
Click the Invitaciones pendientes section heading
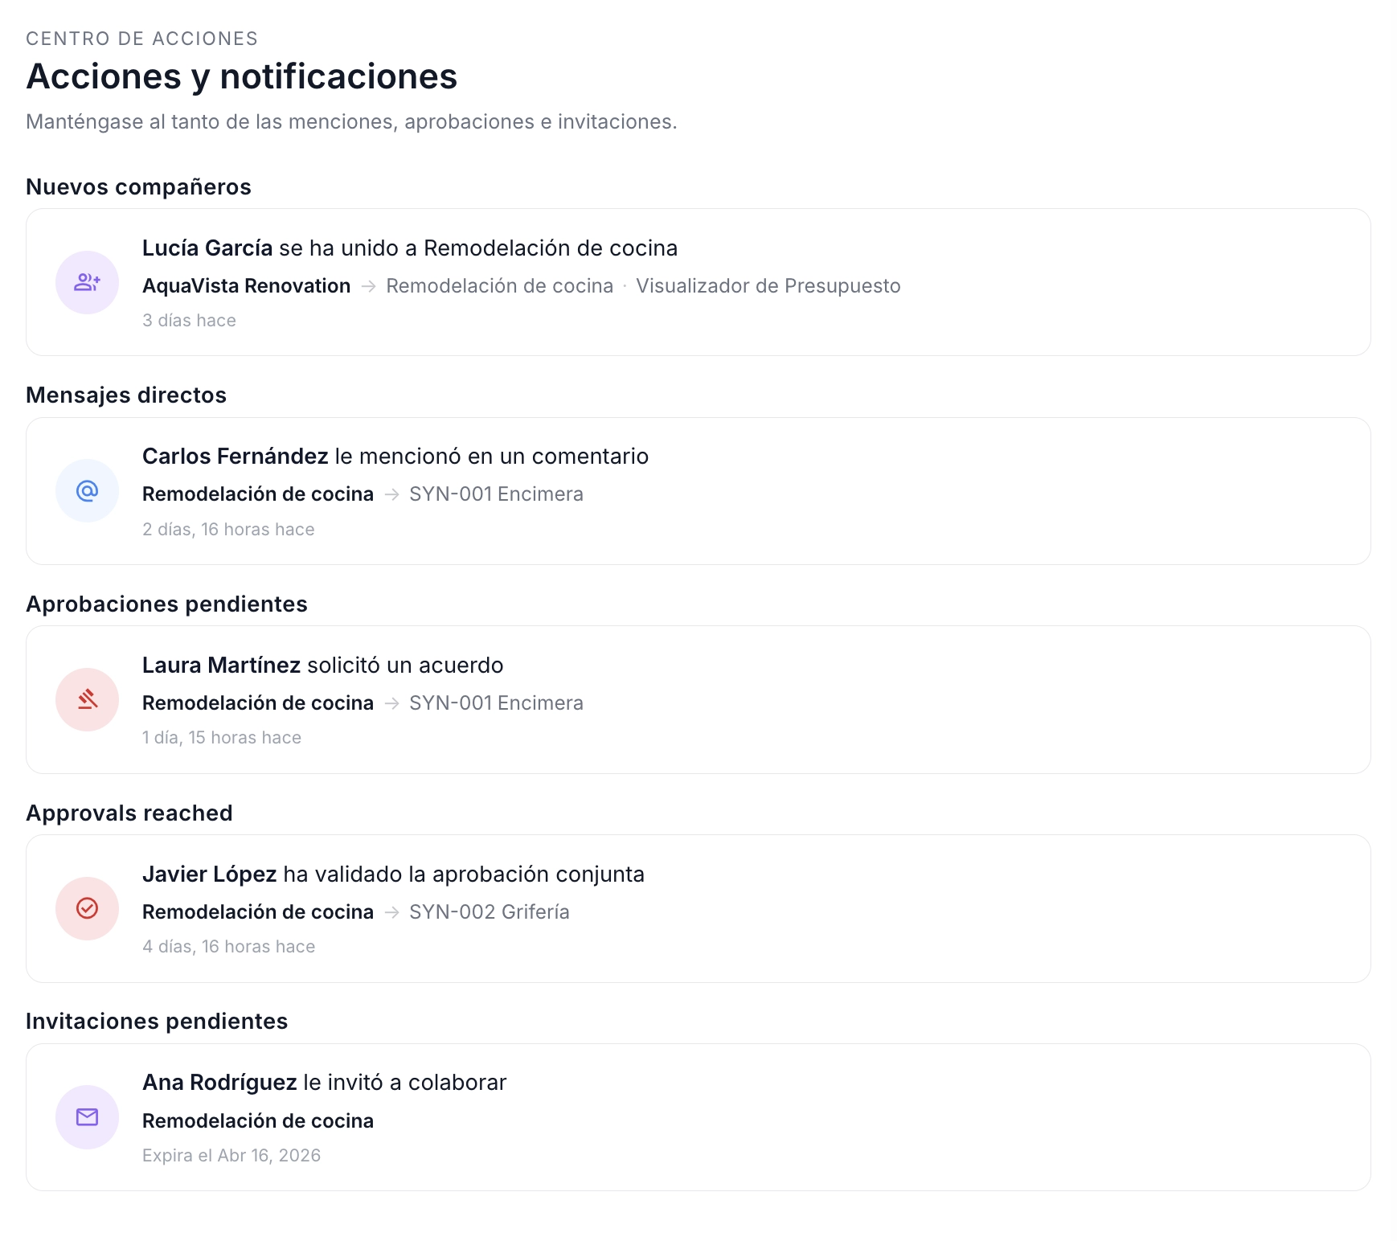pos(157,1022)
